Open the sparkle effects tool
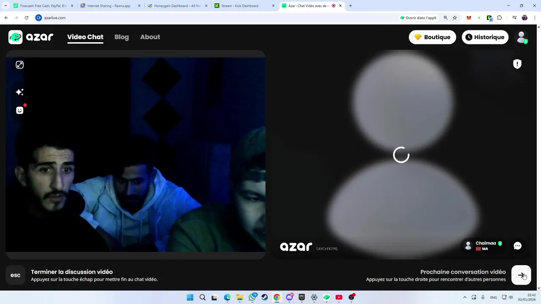This screenshot has width=541, height=304. tap(19, 92)
